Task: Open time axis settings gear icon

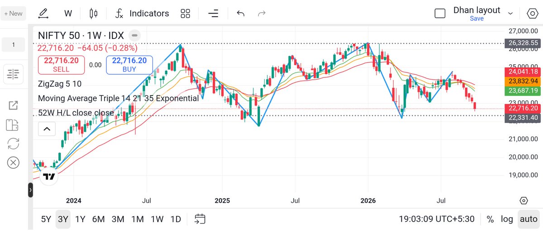Action: (524, 200)
